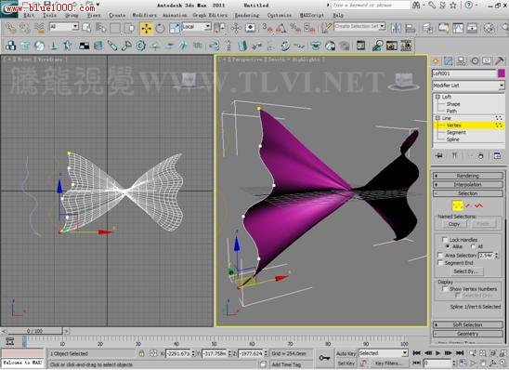This screenshot has width=509, height=370.
Task: Open the Rendering menu
Action: coord(247,15)
